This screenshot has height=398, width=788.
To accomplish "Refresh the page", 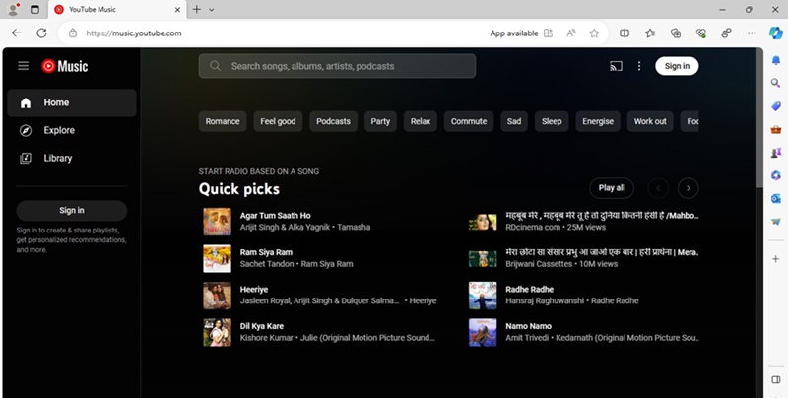I will coord(41,33).
